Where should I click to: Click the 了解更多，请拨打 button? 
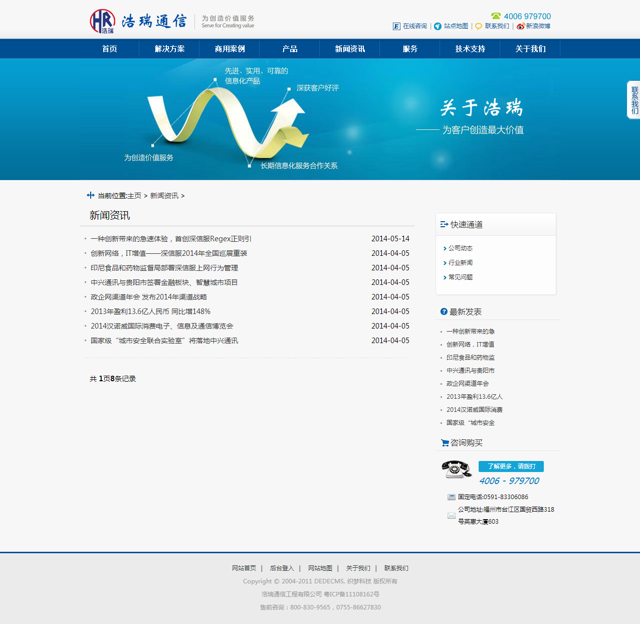[511, 466]
